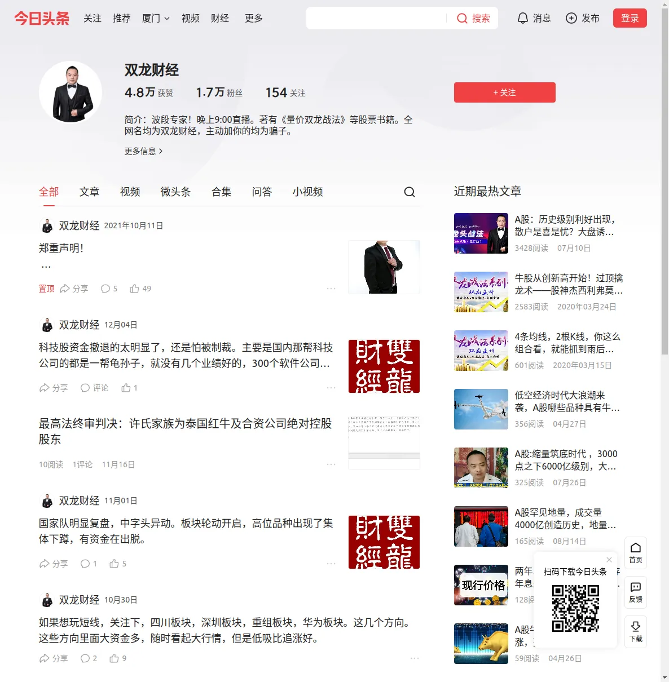Open thumbnail for A股罕见地量 article

(481, 526)
